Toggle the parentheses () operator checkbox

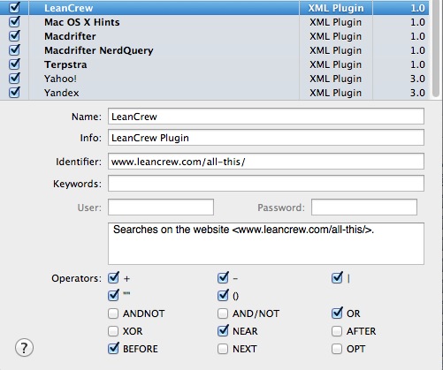pos(223,296)
